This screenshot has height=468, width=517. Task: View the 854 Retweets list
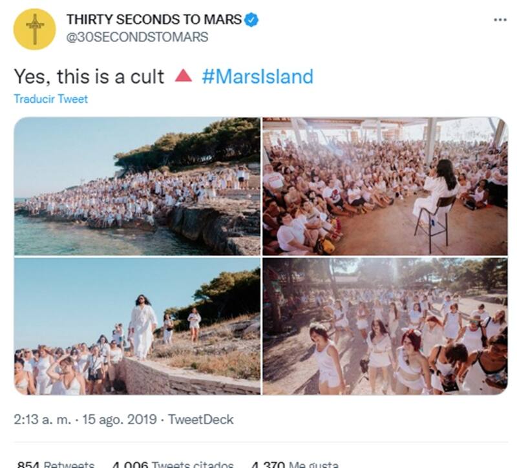[x=56, y=463]
